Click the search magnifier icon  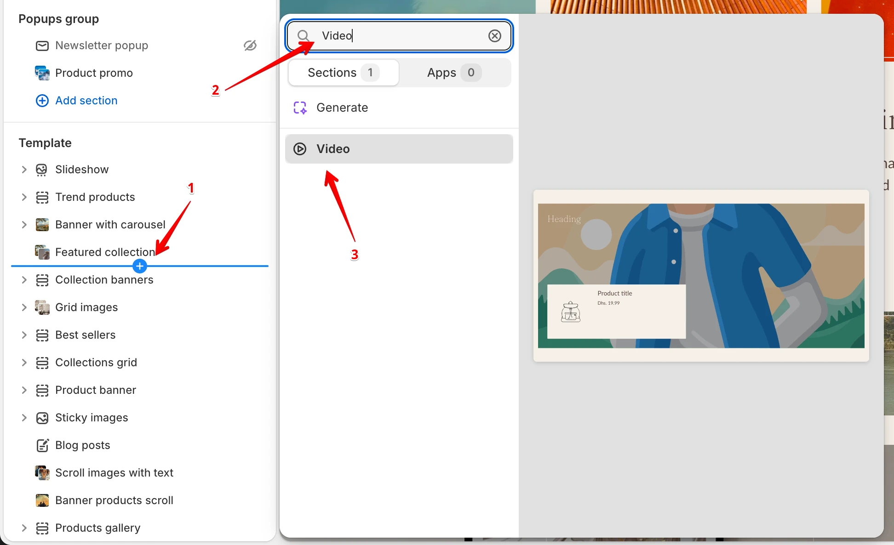click(x=303, y=36)
